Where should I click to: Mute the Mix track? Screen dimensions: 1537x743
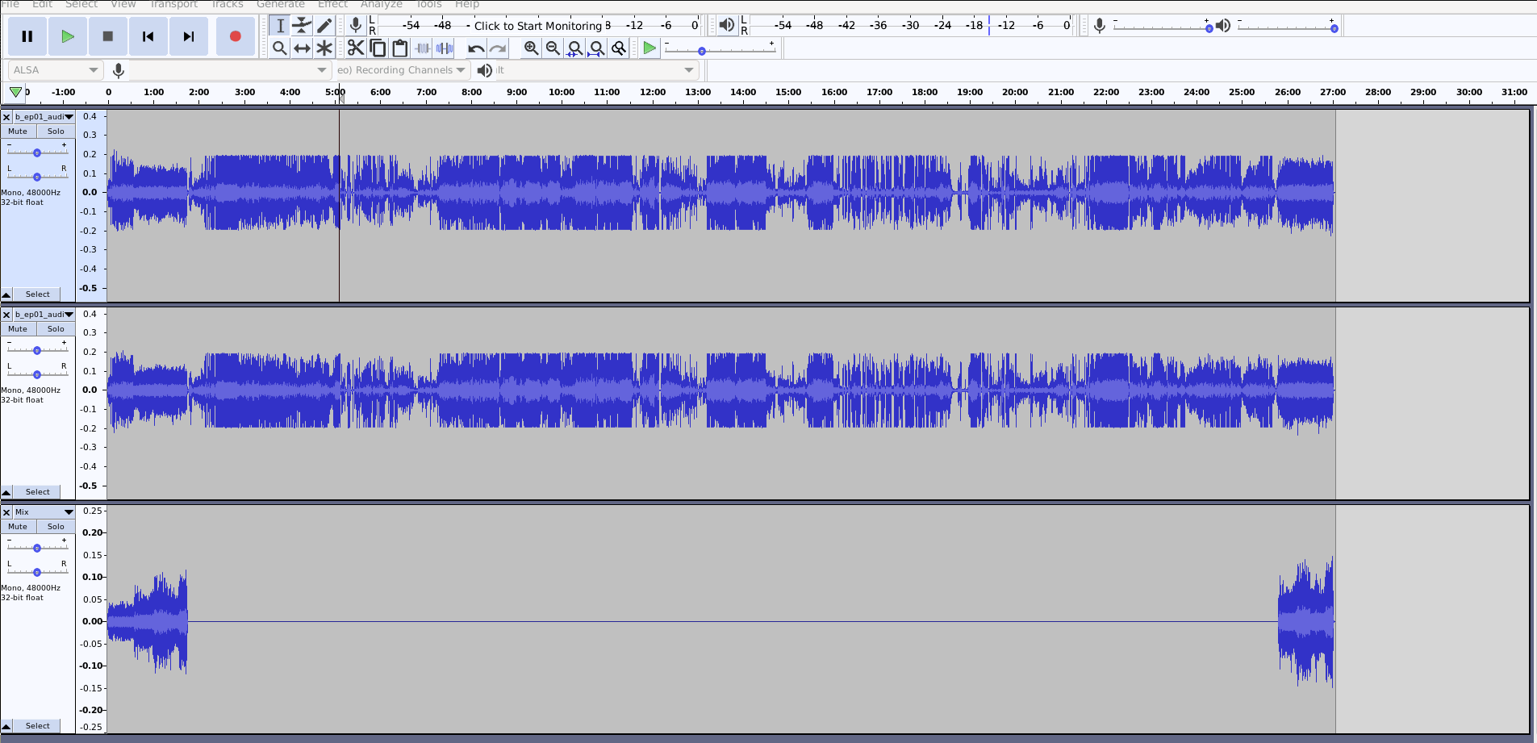[18, 527]
